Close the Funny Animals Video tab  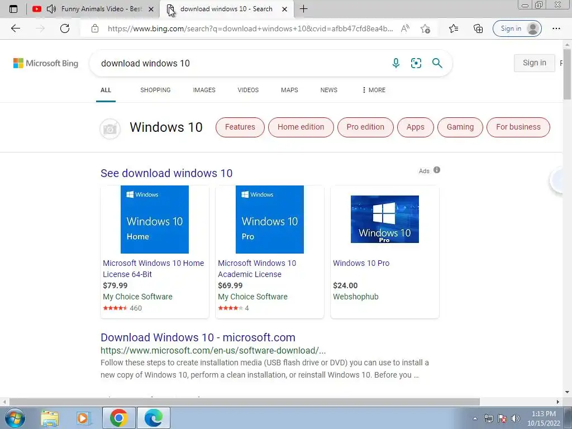click(151, 9)
